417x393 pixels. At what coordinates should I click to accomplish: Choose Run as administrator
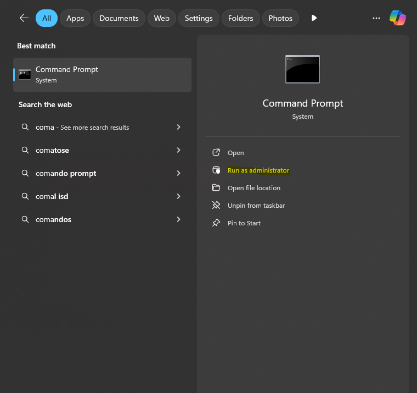coord(258,170)
